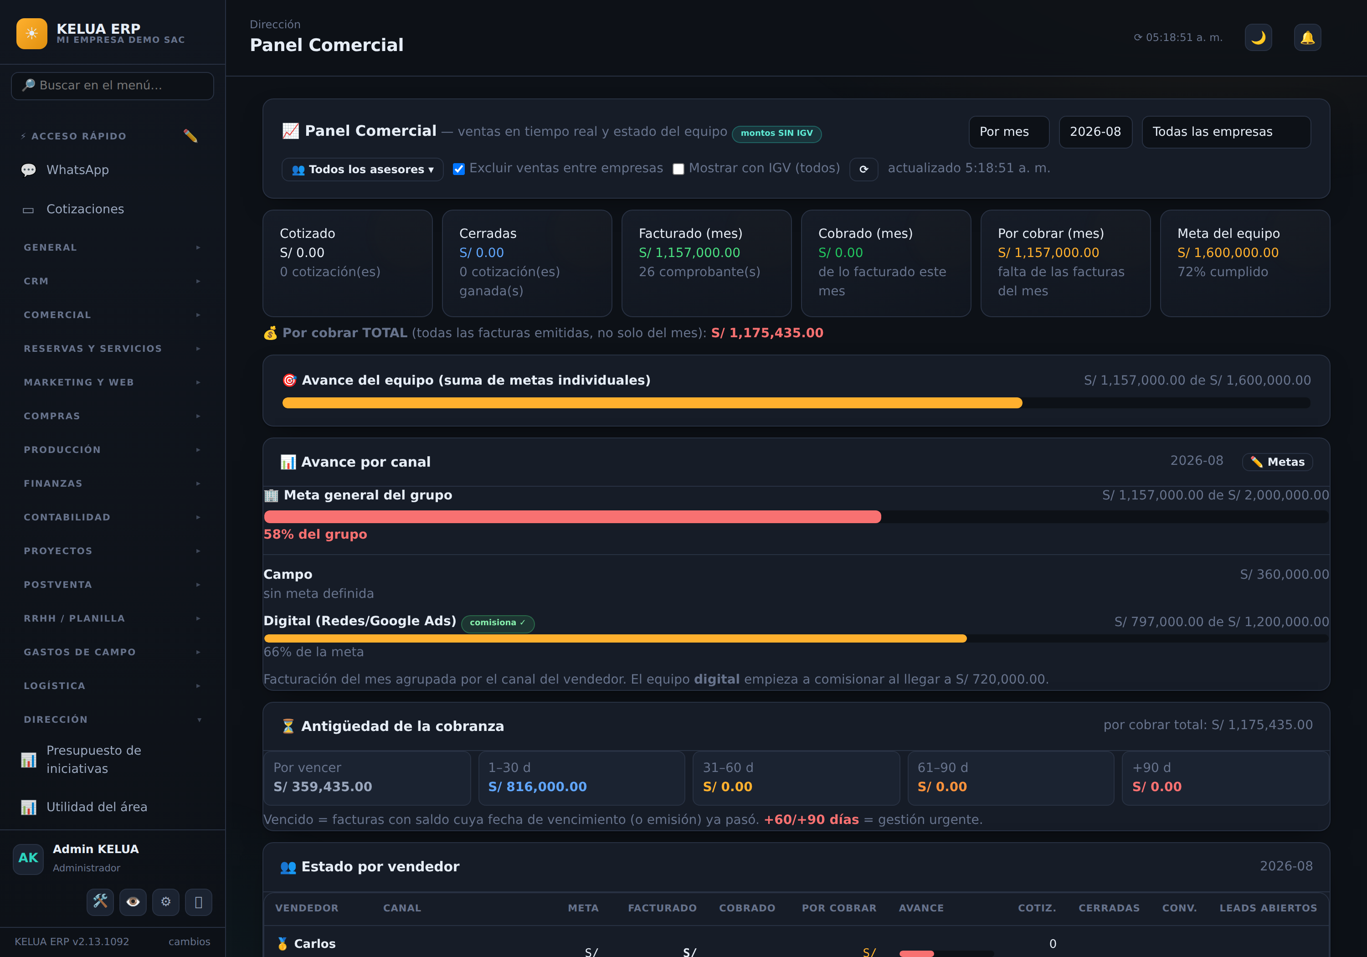Click the 2026-08 month field
The image size is (1367, 957).
tap(1095, 132)
